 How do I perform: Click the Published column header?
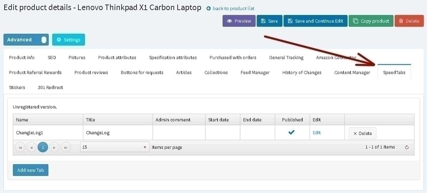point(292,120)
